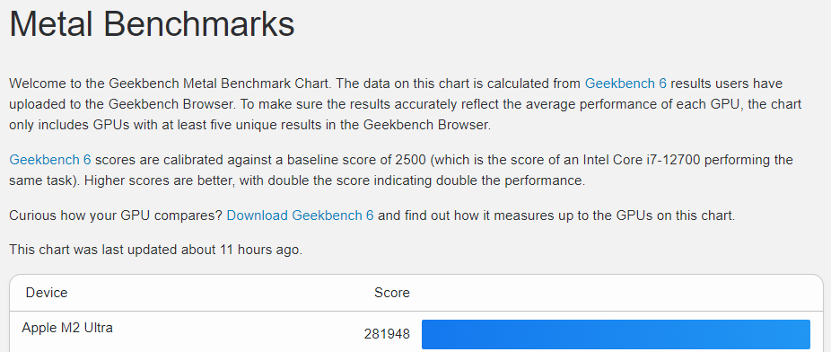This screenshot has height=352, width=831.
Task: Click Geekbench 6 link starting the calibration paragraph
Action: (50, 160)
